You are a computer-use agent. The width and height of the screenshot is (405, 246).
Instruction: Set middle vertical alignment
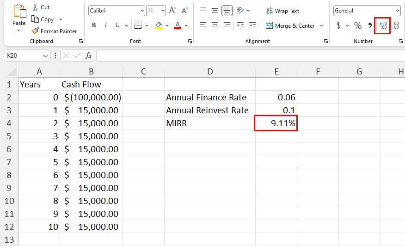(x=215, y=10)
